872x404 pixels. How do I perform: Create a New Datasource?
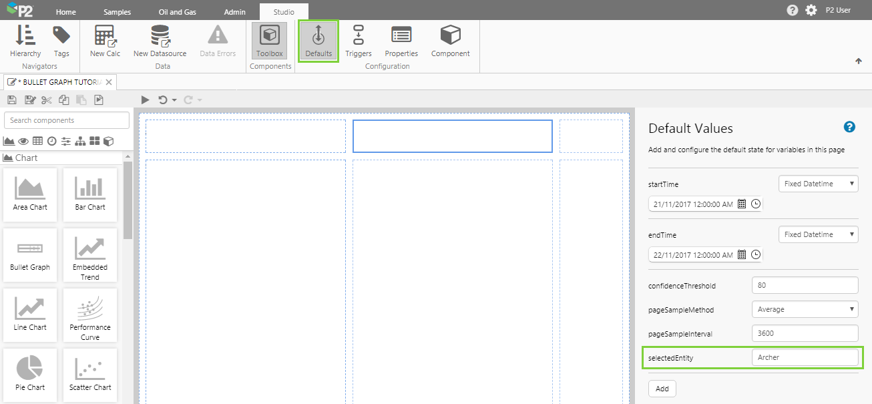pos(160,41)
